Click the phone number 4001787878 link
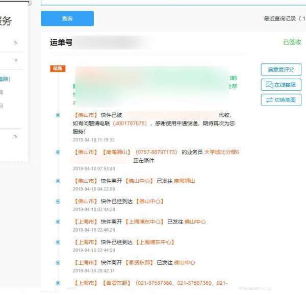 [x=132, y=124]
